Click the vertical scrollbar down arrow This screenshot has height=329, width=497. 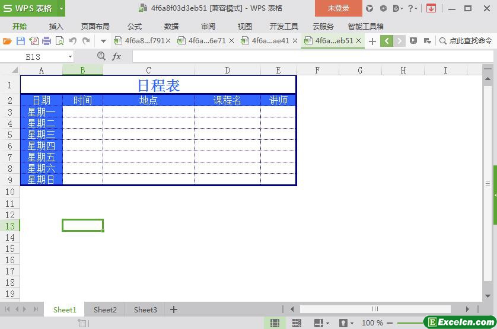click(488, 296)
